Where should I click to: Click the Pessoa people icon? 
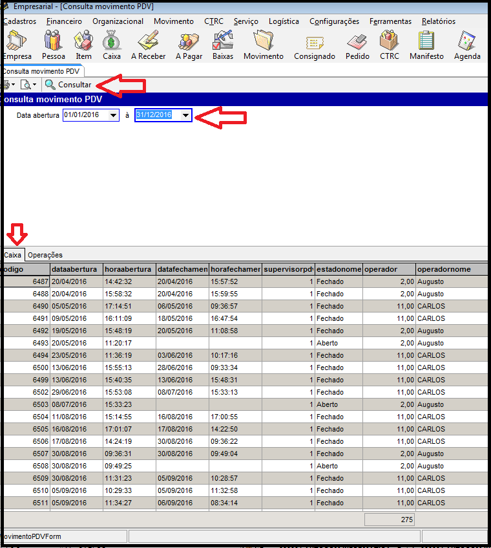[53, 42]
